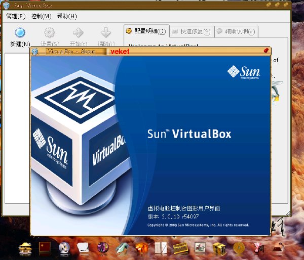304x260 pixels.
Task: Open the 控制(M) menu
Action: pyautogui.click(x=41, y=16)
